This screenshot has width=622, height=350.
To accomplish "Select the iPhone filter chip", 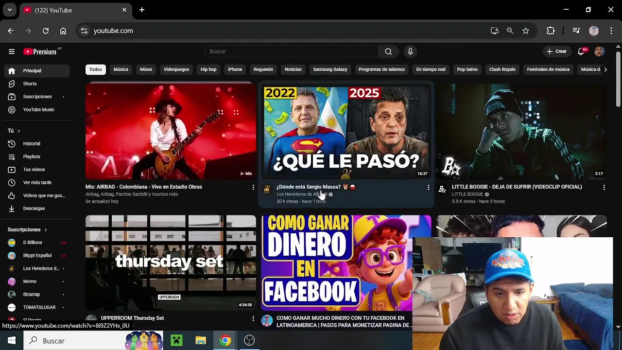I will pyautogui.click(x=235, y=70).
